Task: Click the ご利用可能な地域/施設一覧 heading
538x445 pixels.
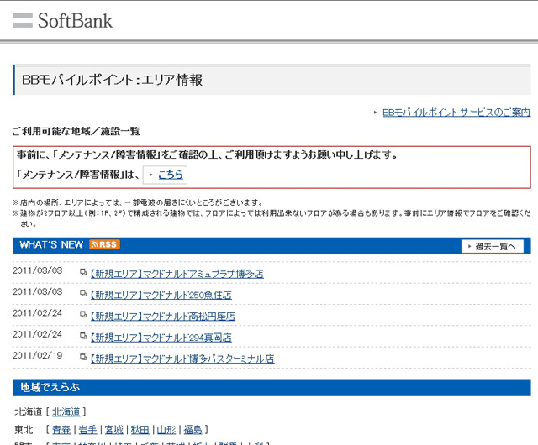Action: click(76, 131)
